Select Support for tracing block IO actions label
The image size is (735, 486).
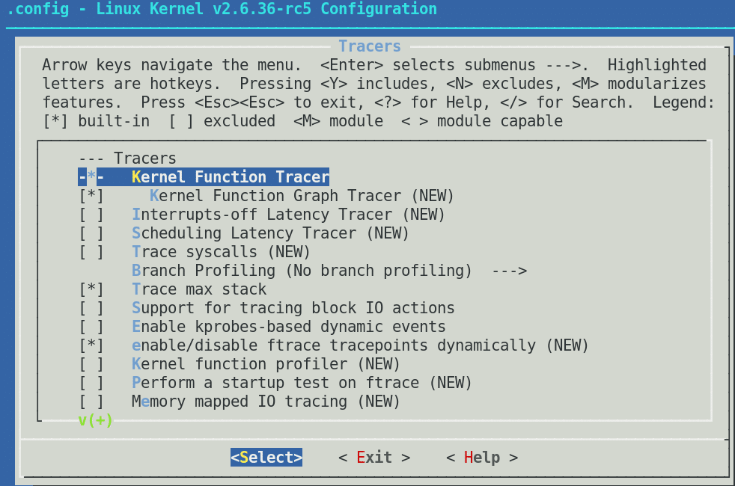[x=293, y=308]
